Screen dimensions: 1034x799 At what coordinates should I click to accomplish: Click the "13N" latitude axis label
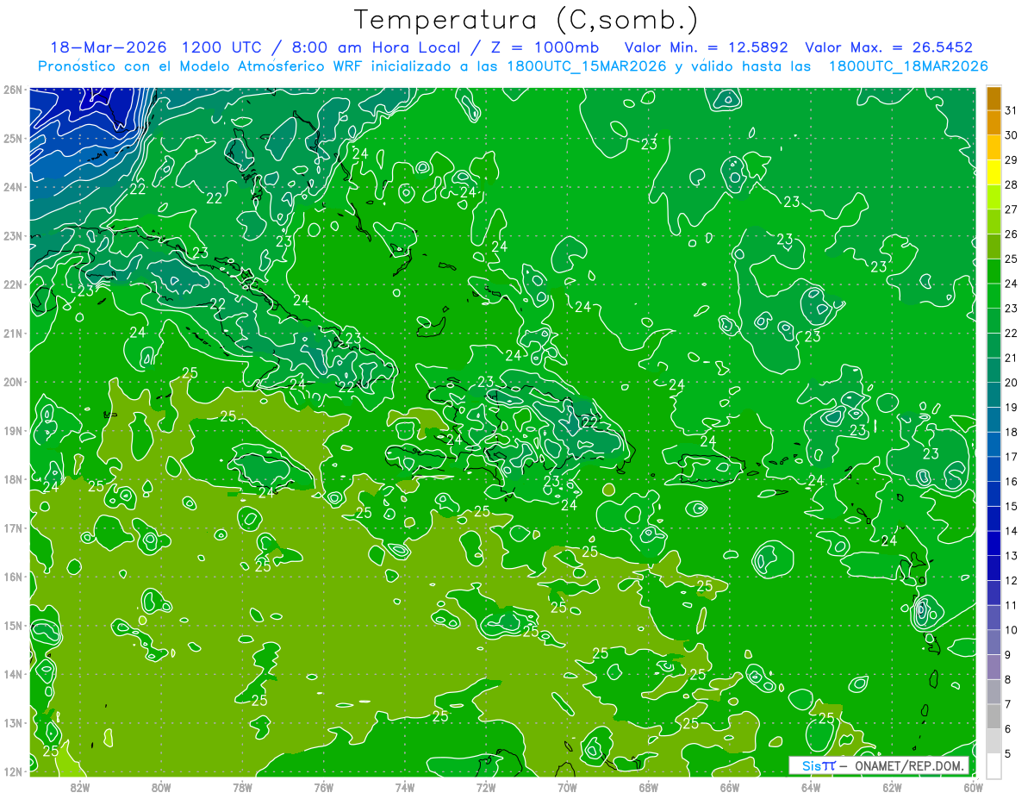pyautogui.click(x=13, y=723)
